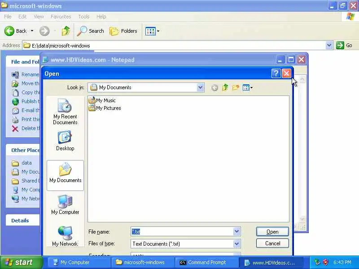Expand the Explorer address bar dropdown
The image size is (359, 269).
329,45
